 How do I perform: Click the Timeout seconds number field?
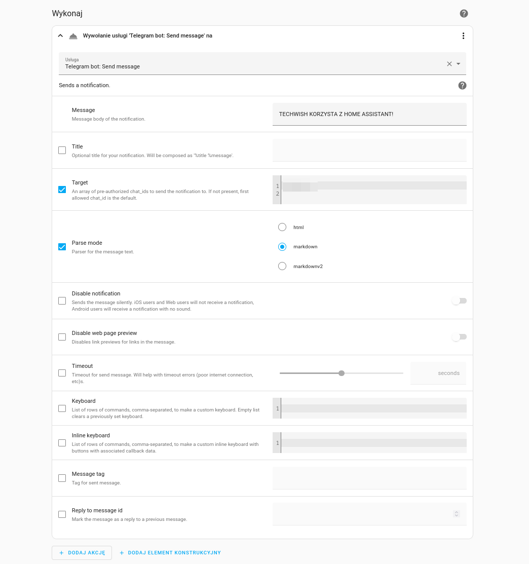(438, 373)
